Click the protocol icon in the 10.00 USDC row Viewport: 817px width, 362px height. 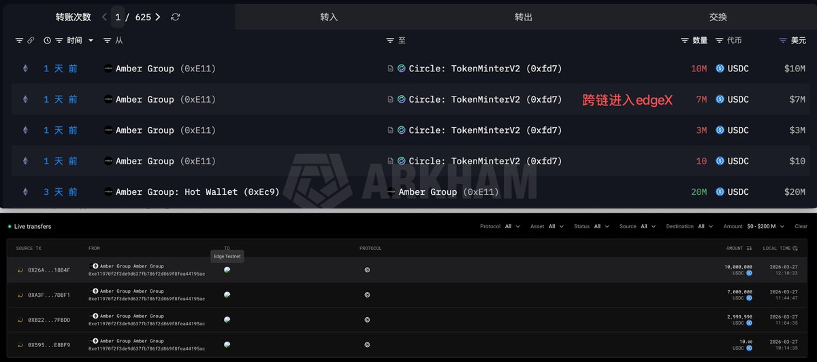[367, 345]
